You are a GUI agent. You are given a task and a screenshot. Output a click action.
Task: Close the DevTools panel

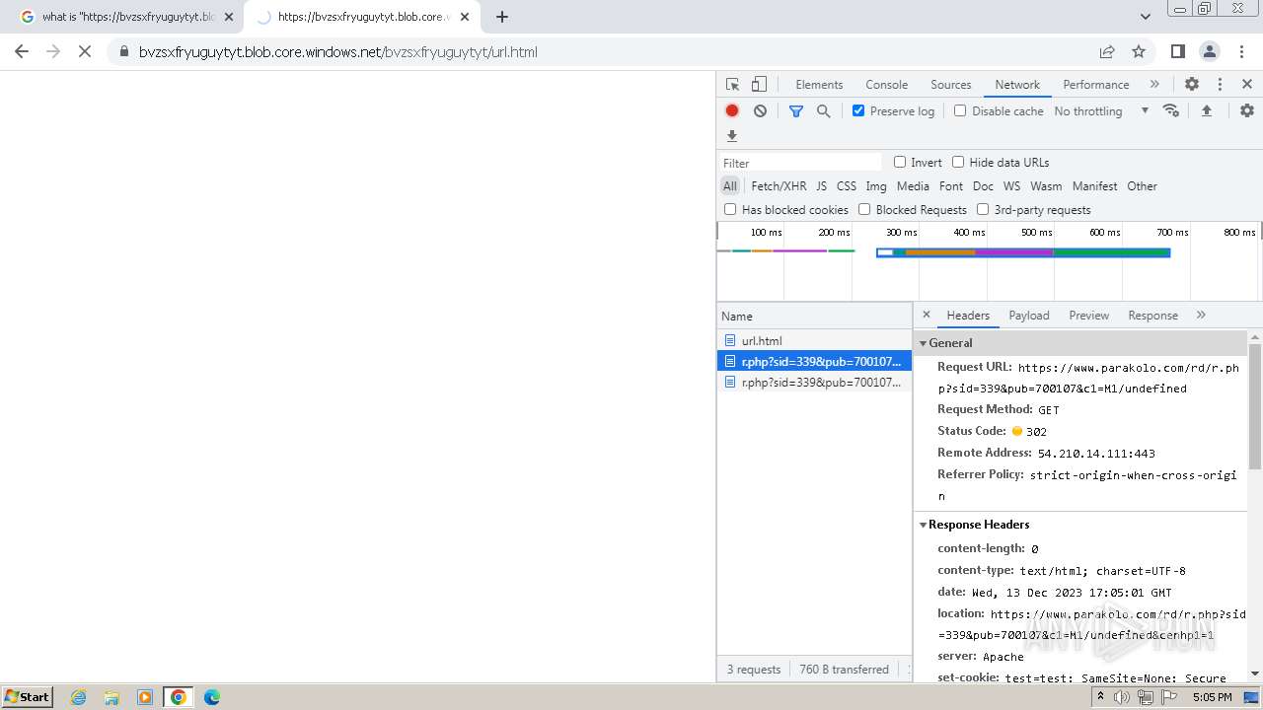pyautogui.click(x=1247, y=85)
